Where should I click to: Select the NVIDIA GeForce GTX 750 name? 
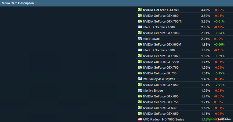pos(161,102)
